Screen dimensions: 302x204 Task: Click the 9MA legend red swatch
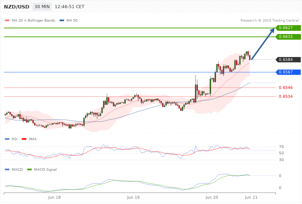tap(24, 139)
